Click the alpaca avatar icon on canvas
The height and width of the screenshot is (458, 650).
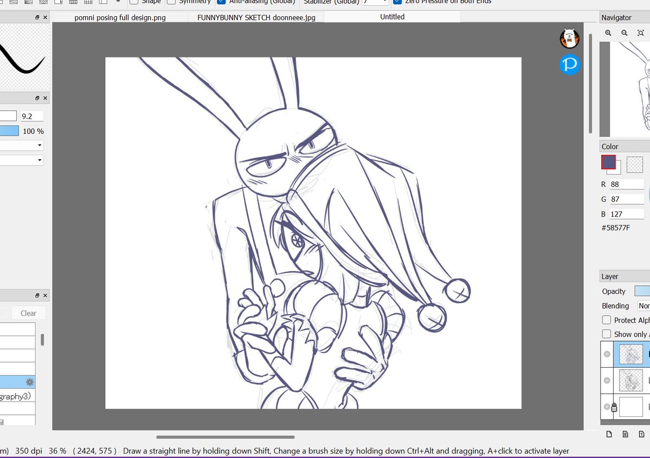(x=570, y=39)
